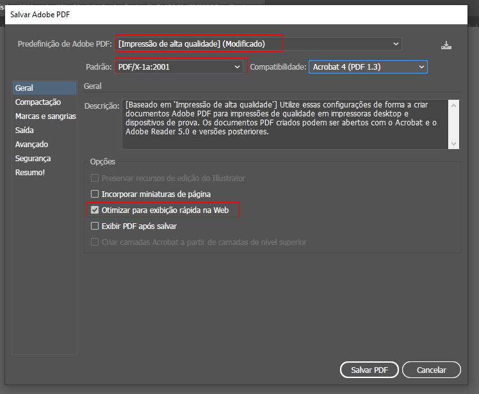Open the Predefinição de Adobe PDF dropdown
The height and width of the screenshot is (394, 479).
259,44
